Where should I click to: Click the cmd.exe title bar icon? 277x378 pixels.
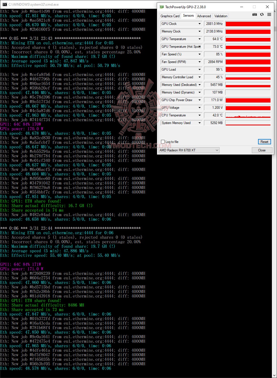(5, 4)
